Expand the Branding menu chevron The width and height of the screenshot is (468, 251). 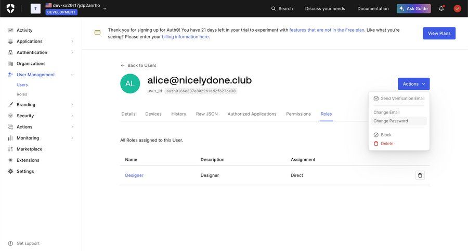72,105
